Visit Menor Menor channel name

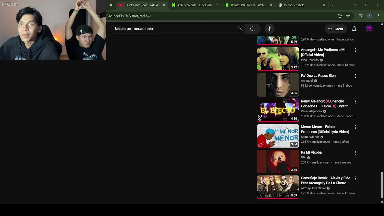pos(310,137)
